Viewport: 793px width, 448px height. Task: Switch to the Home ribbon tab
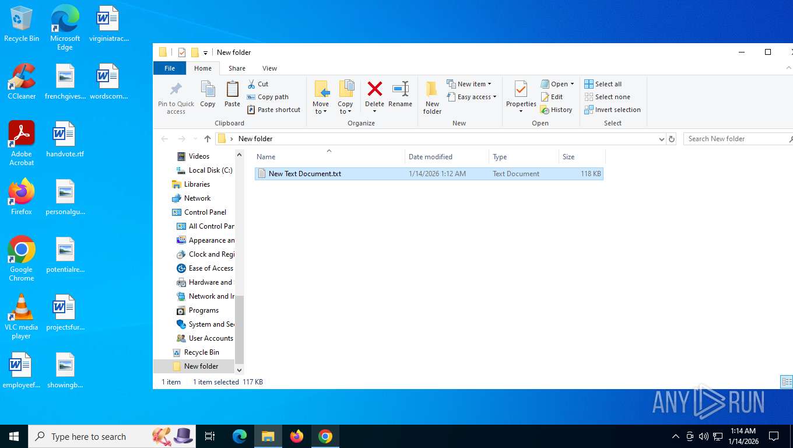point(203,68)
